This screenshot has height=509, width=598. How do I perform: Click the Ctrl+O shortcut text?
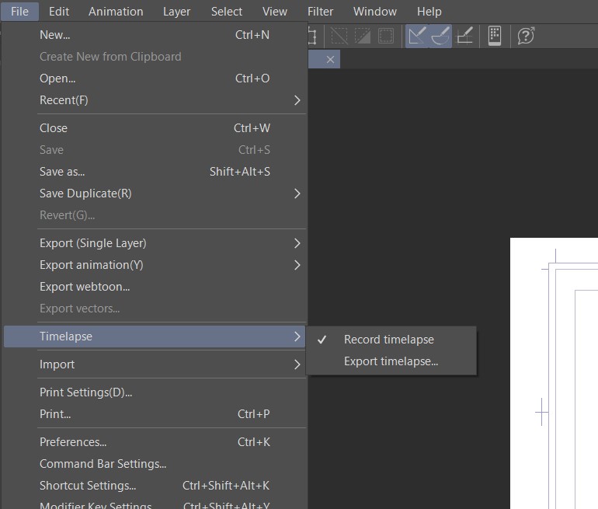[x=252, y=78]
